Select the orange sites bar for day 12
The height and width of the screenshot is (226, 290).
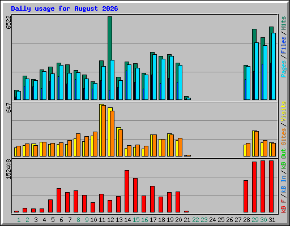tap(112, 133)
